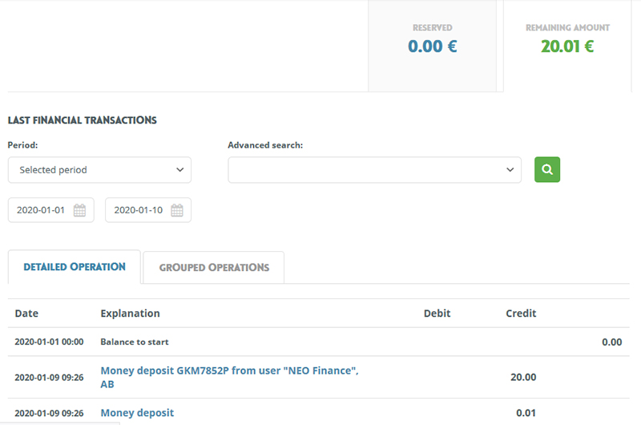Open calendar icon for end date 2020-01-10
Viewport: 641px width, 425px height.
click(176, 210)
